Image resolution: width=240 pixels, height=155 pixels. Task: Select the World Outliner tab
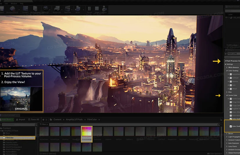232,7
